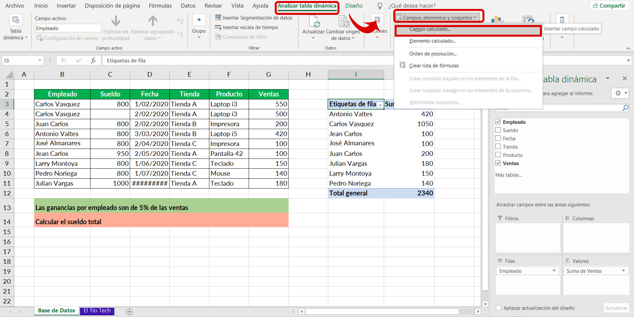634x317 pixels.
Task: Add a new sheet with plus icon
Action: click(129, 311)
